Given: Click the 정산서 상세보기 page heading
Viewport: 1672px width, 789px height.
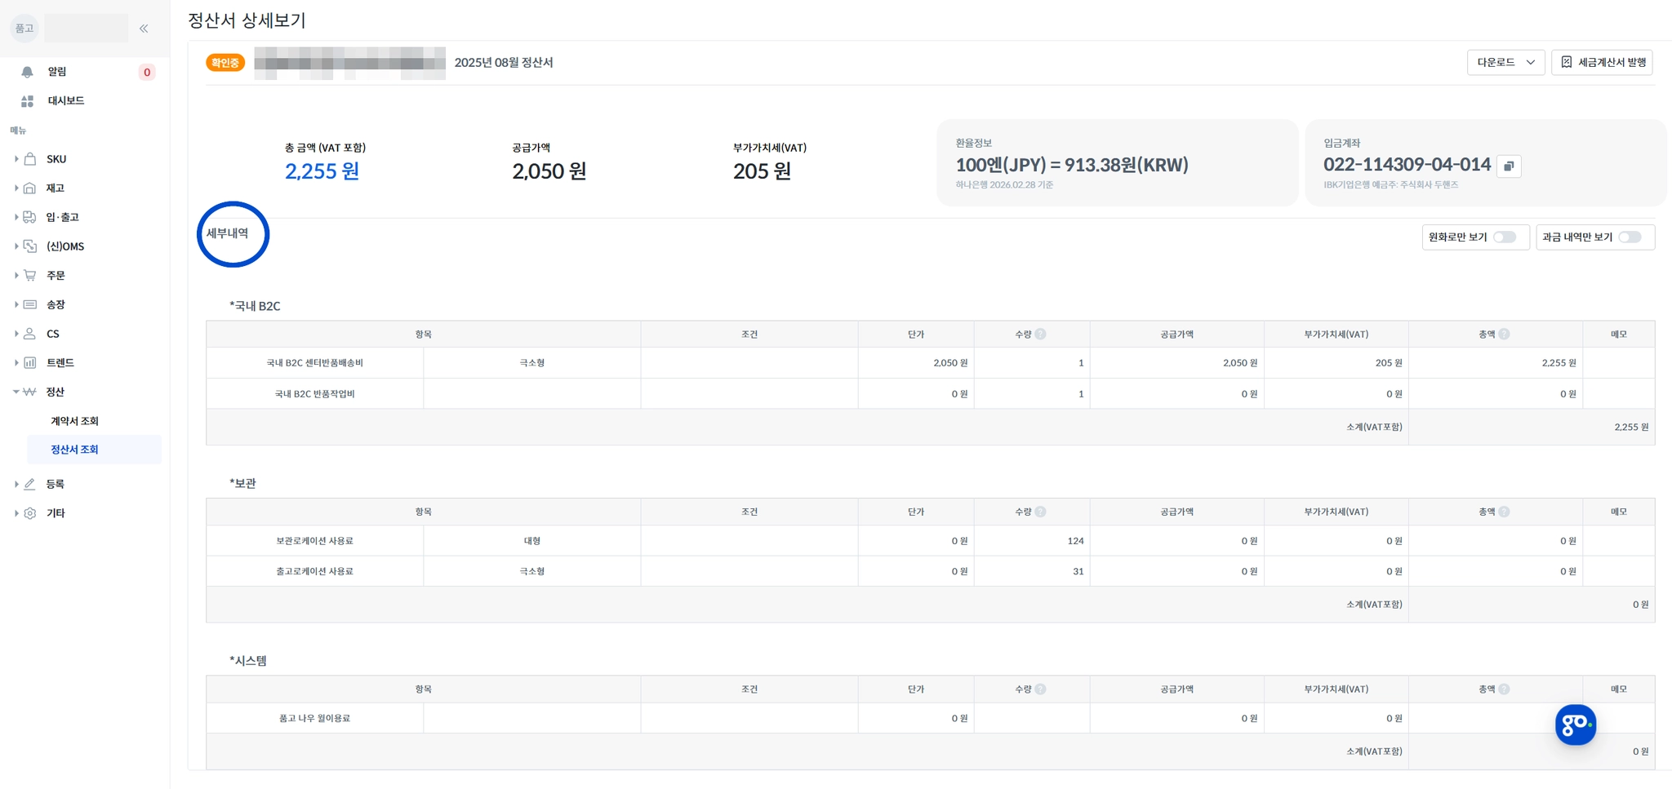Looking at the screenshot, I should click(247, 20).
